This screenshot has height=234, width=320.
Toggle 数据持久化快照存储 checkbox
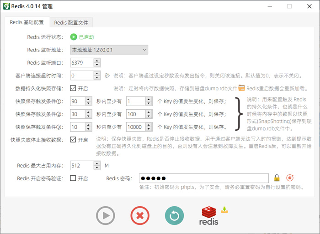coord(73,88)
